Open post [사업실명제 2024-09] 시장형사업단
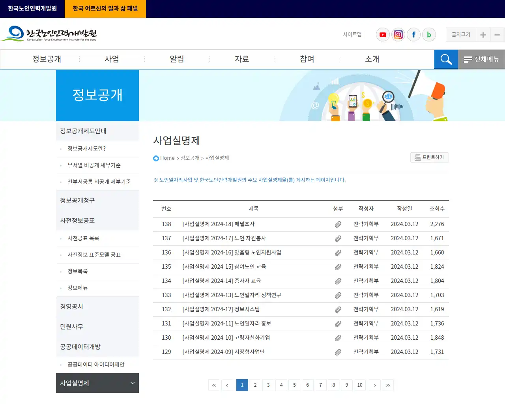 click(223, 352)
